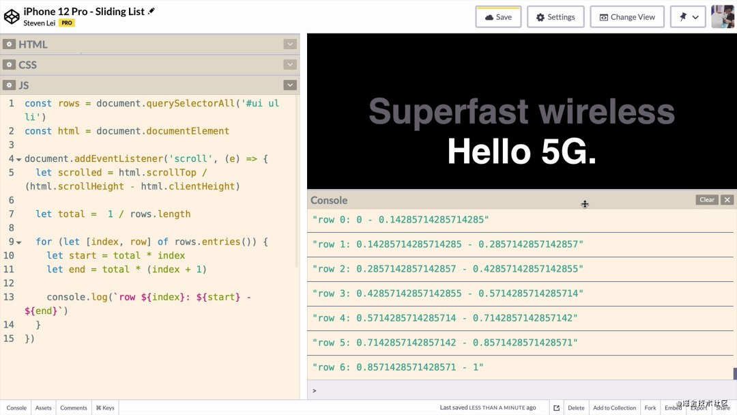Click the CSS panel title
This screenshot has width=737, height=415.
click(x=28, y=64)
